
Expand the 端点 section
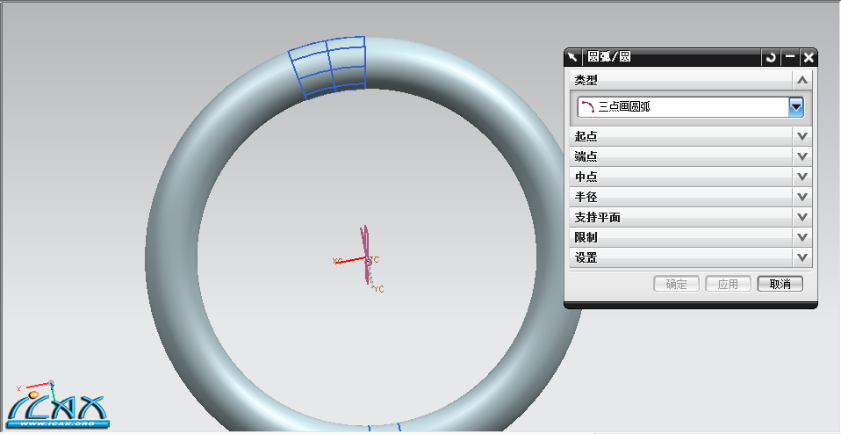pos(801,156)
